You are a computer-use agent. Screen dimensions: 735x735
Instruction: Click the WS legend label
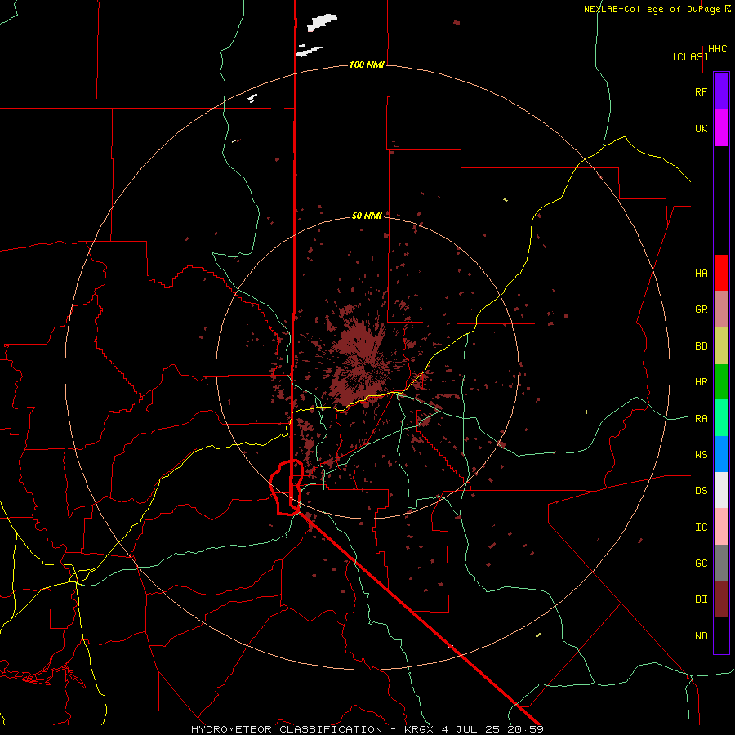[701, 455]
